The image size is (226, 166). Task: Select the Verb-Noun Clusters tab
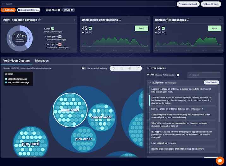[16, 61]
